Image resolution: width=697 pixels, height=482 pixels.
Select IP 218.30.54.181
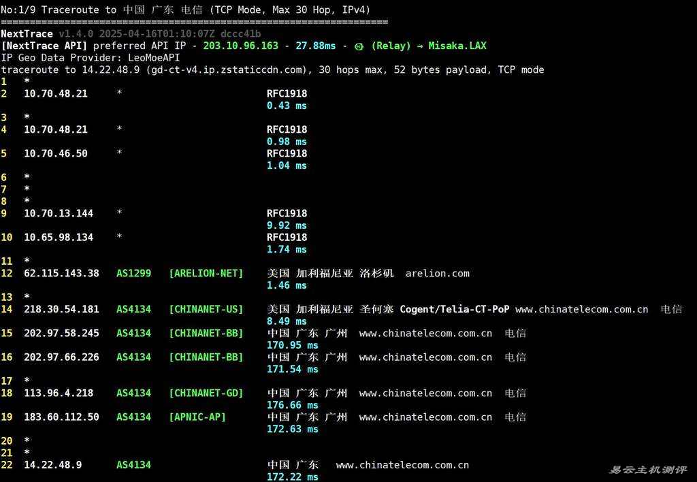click(61, 310)
